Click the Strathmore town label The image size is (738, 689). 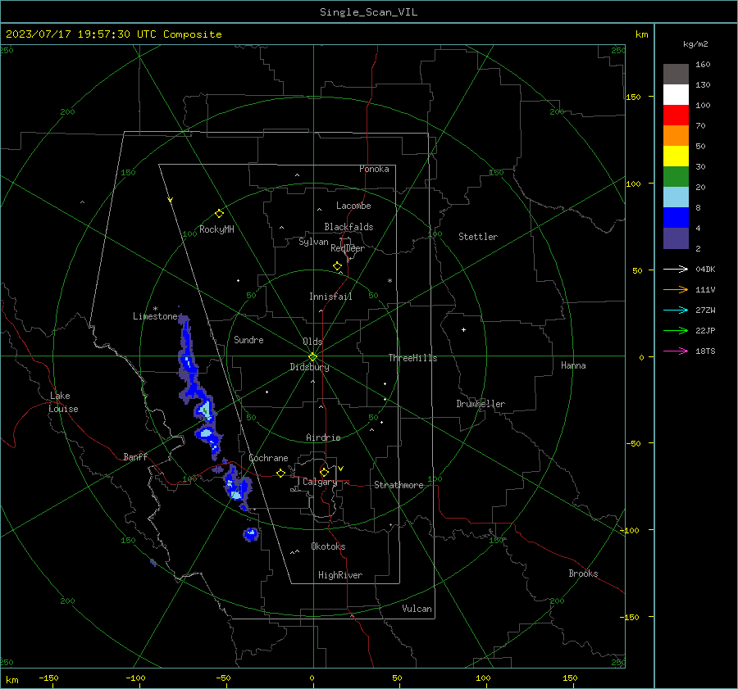tap(399, 485)
